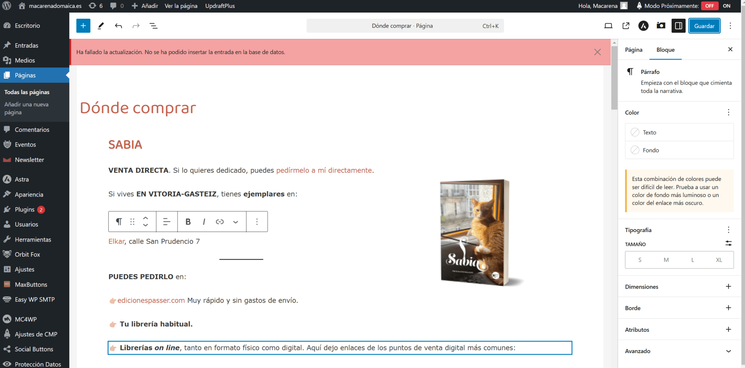Toggle the settings sidebar panel
The width and height of the screenshot is (745, 368).
pos(678,26)
